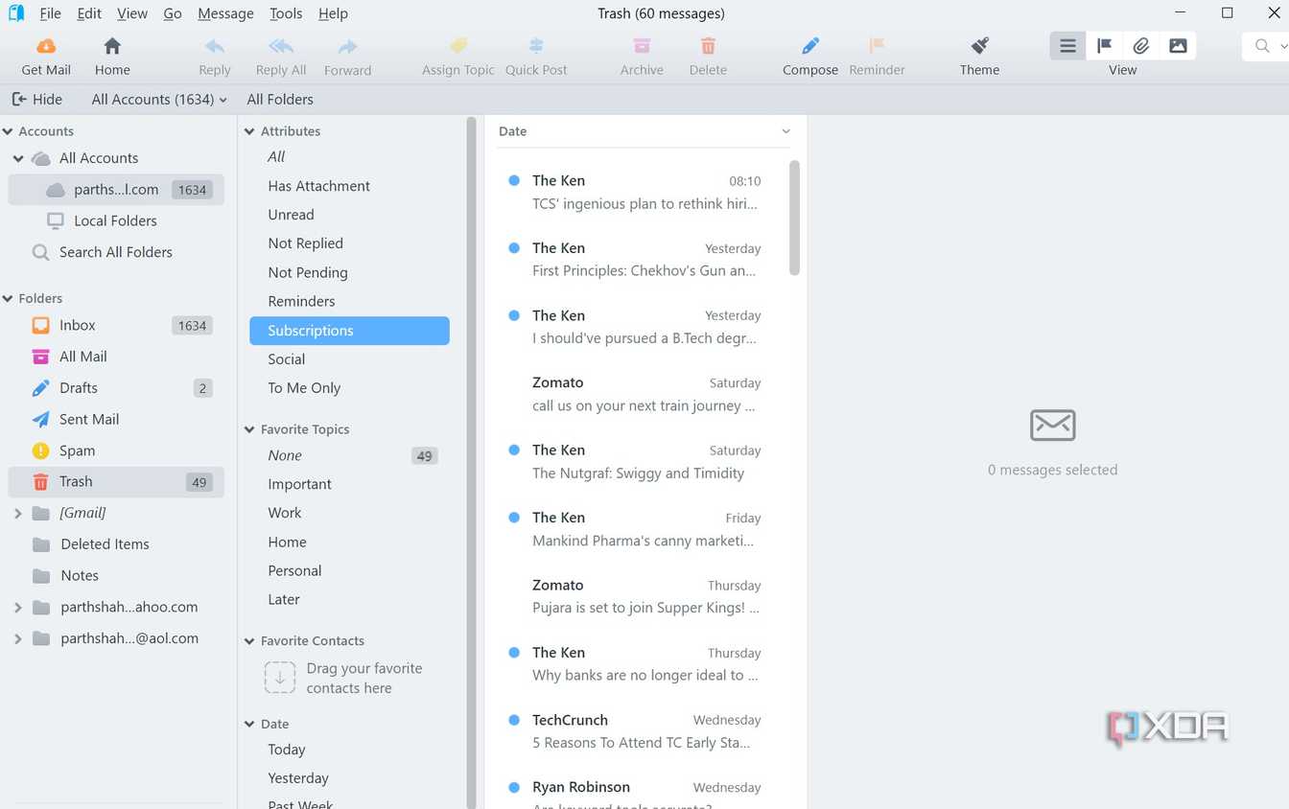This screenshot has height=809, width=1289.
Task: Toggle the image picture view
Action: (x=1178, y=46)
